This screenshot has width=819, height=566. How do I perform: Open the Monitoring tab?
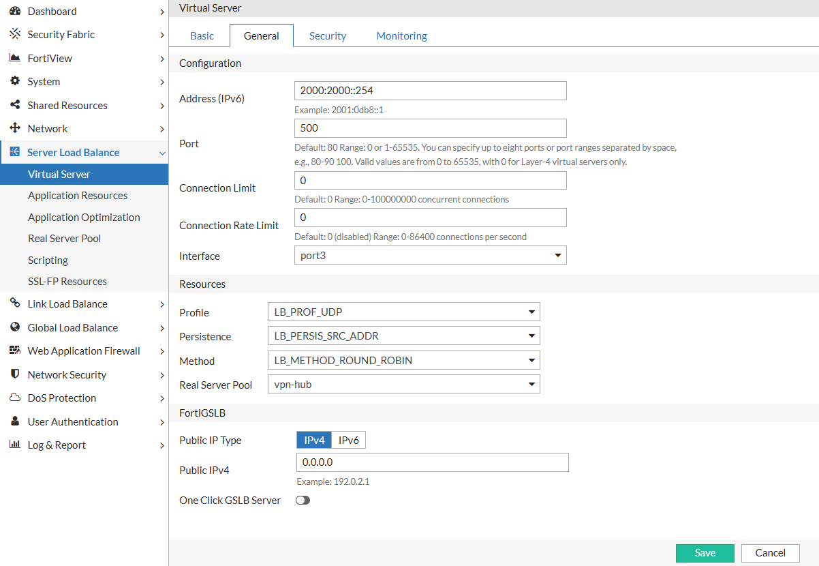[401, 36]
